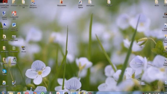167x94 pixels.
Task: Click the green circular taskbar icon
Action: (x=43, y=93)
